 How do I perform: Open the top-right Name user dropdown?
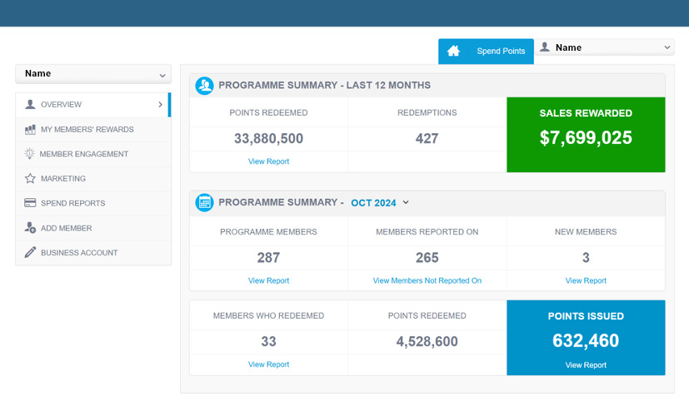[605, 47]
